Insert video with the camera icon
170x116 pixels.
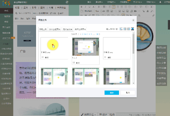tap(135, 11)
